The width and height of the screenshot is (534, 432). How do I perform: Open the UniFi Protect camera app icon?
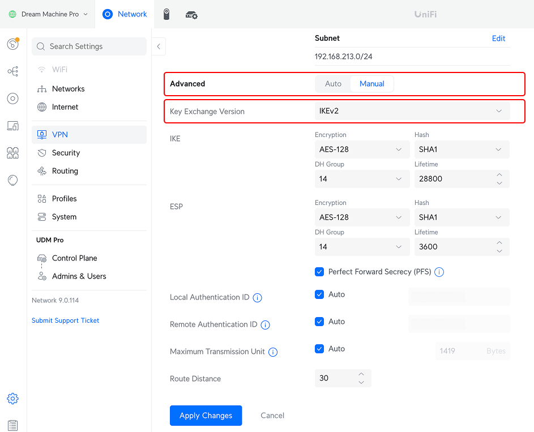click(166, 14)
